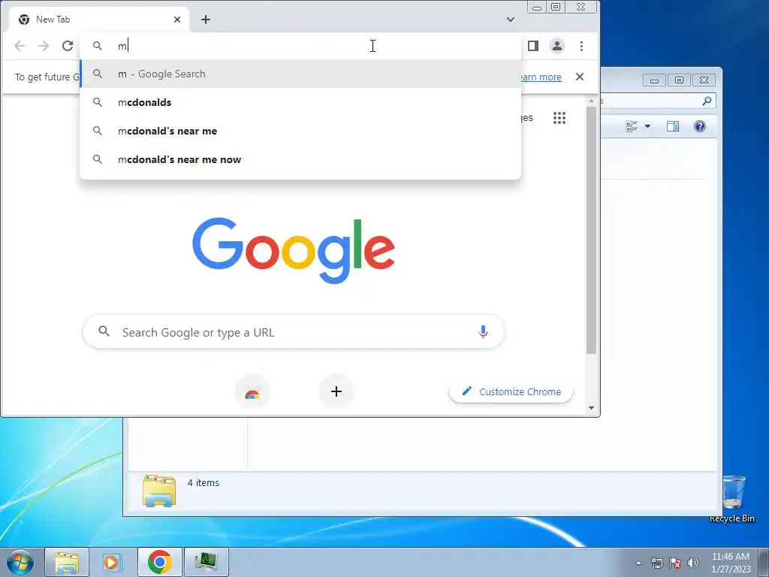
Task: Open the system monitor taskbar application
Action: point(206,562)
